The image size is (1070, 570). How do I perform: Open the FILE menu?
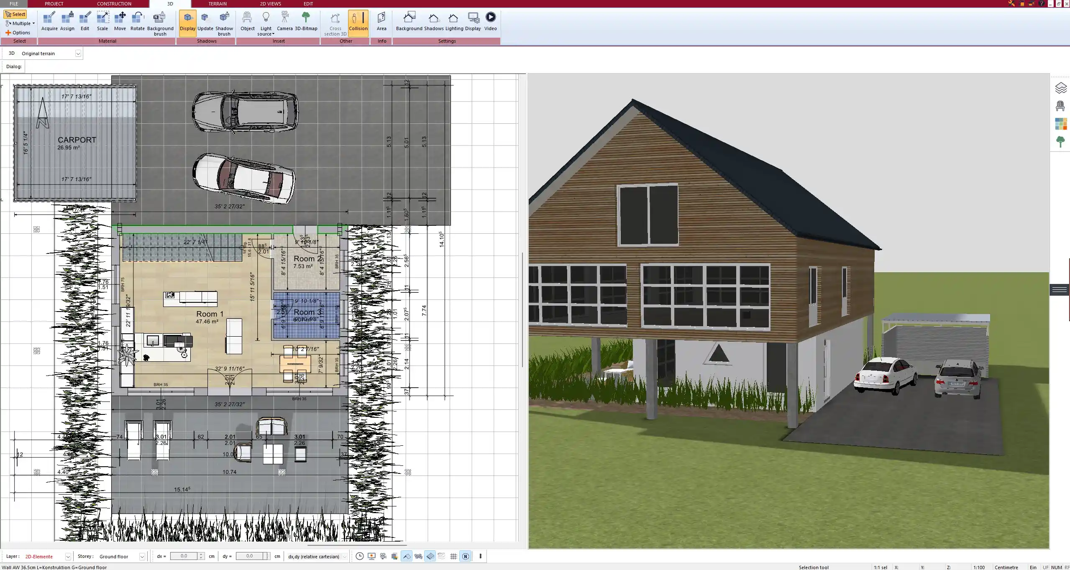point(14,4)
